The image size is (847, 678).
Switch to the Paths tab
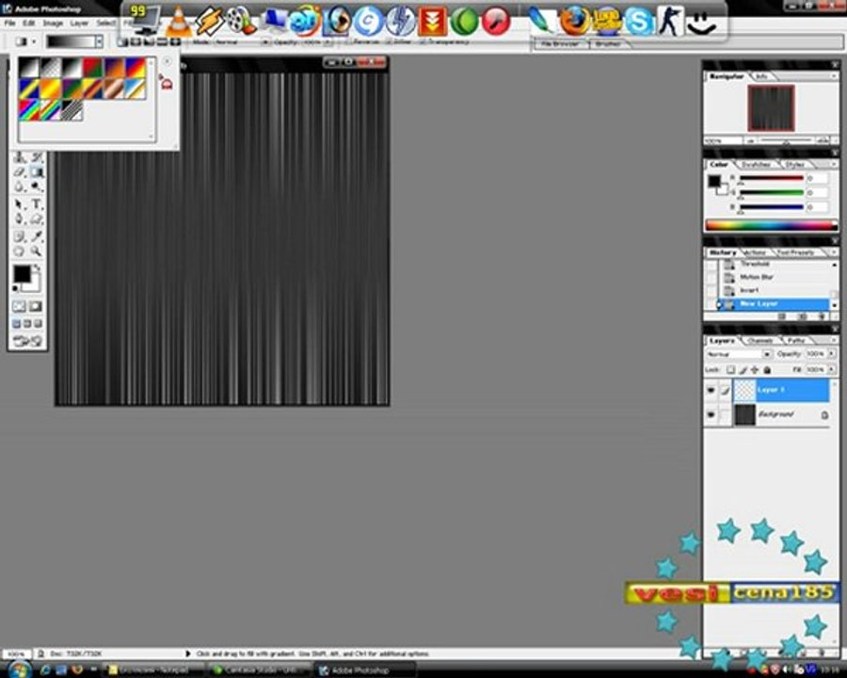click(795, 341)
